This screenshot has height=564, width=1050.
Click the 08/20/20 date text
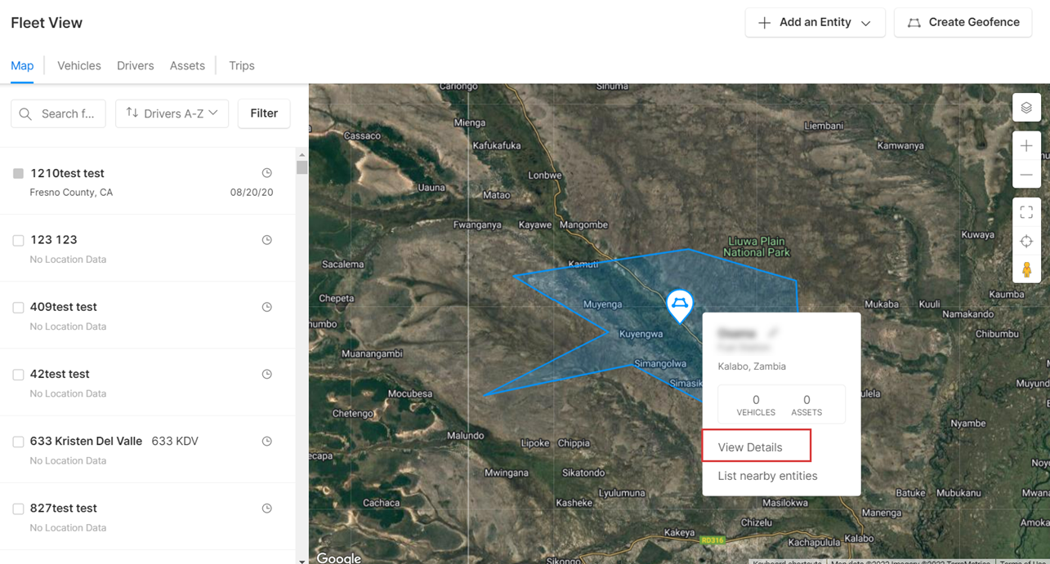[252, 193]
